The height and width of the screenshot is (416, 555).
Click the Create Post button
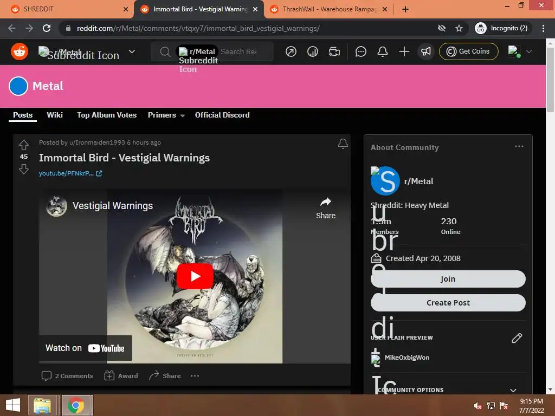pyautogui.click(x=448, y=303)
